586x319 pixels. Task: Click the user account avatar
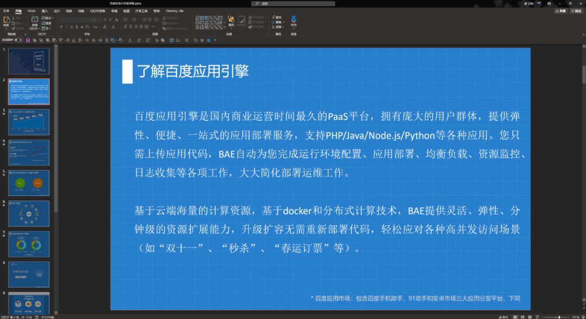[539, 3]
